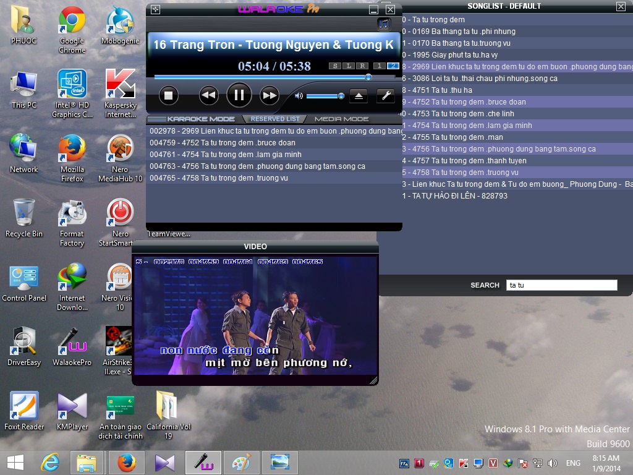Open Nero MediaHub 10 desktop shortcut
Viewport: 633px width, 475px height.
click(121, 158)
